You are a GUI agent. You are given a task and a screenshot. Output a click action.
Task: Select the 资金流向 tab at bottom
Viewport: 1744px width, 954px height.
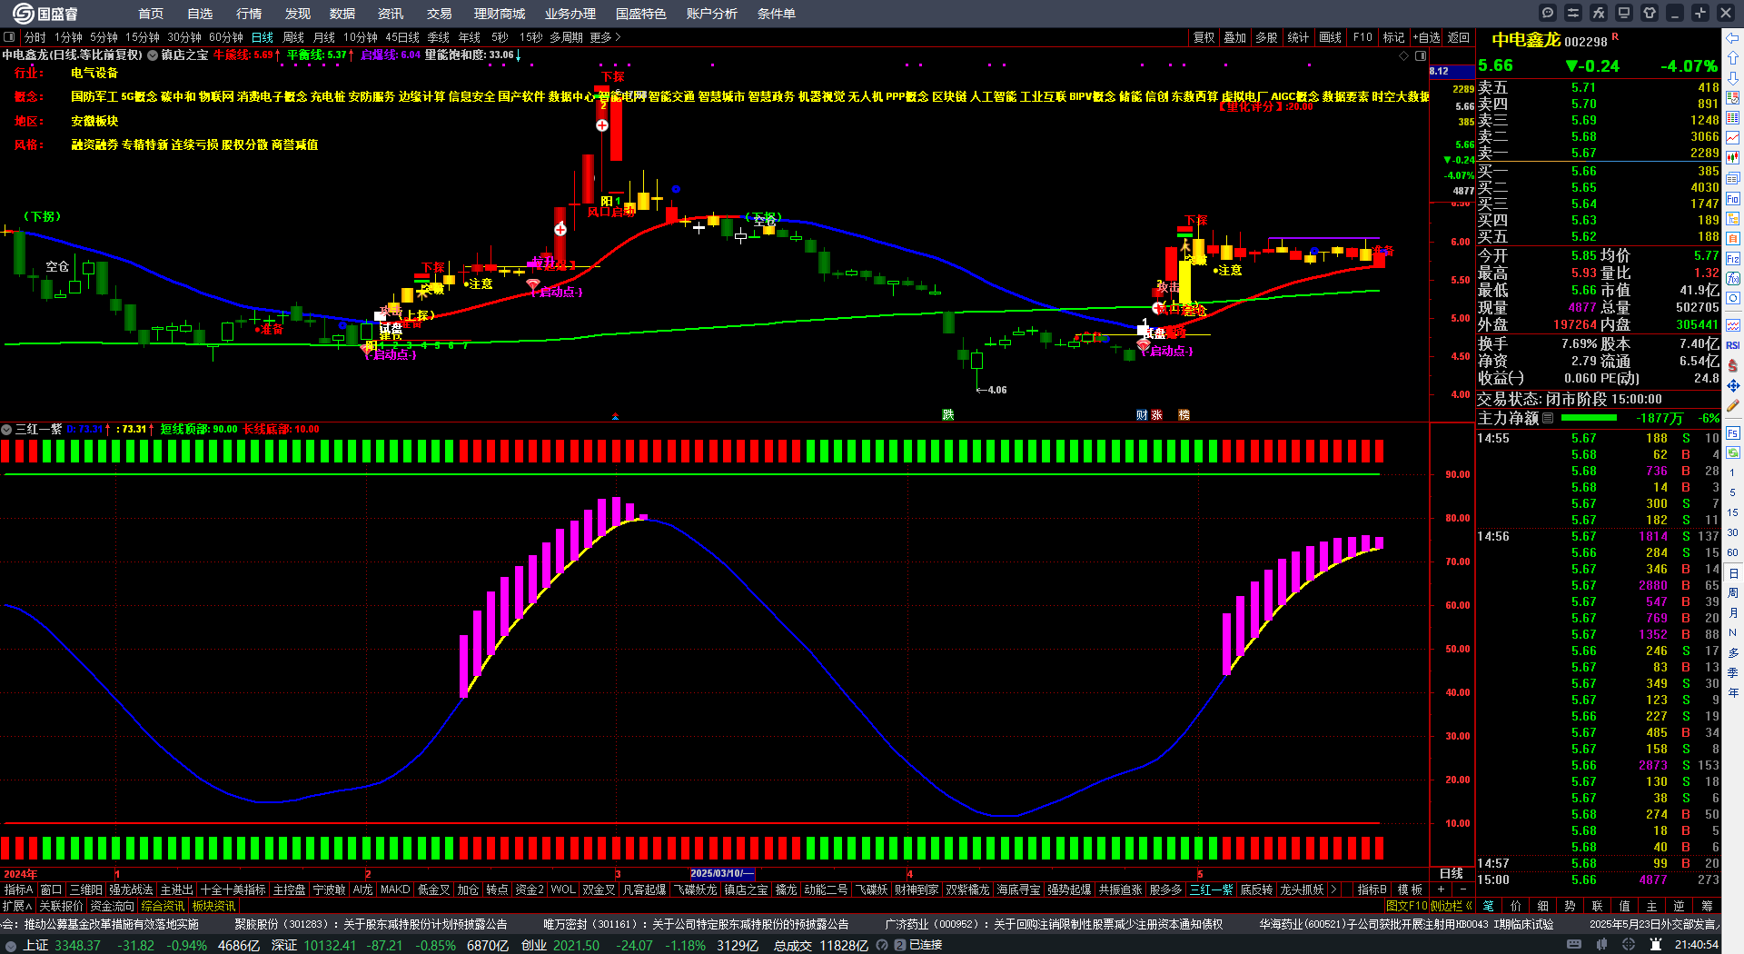tap(112, 906)
